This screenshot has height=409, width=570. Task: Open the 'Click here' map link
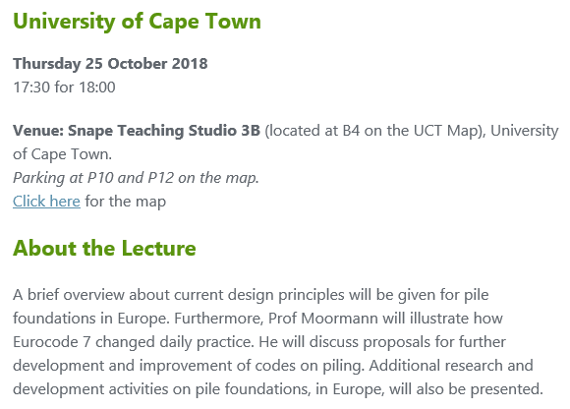[46, 201]
